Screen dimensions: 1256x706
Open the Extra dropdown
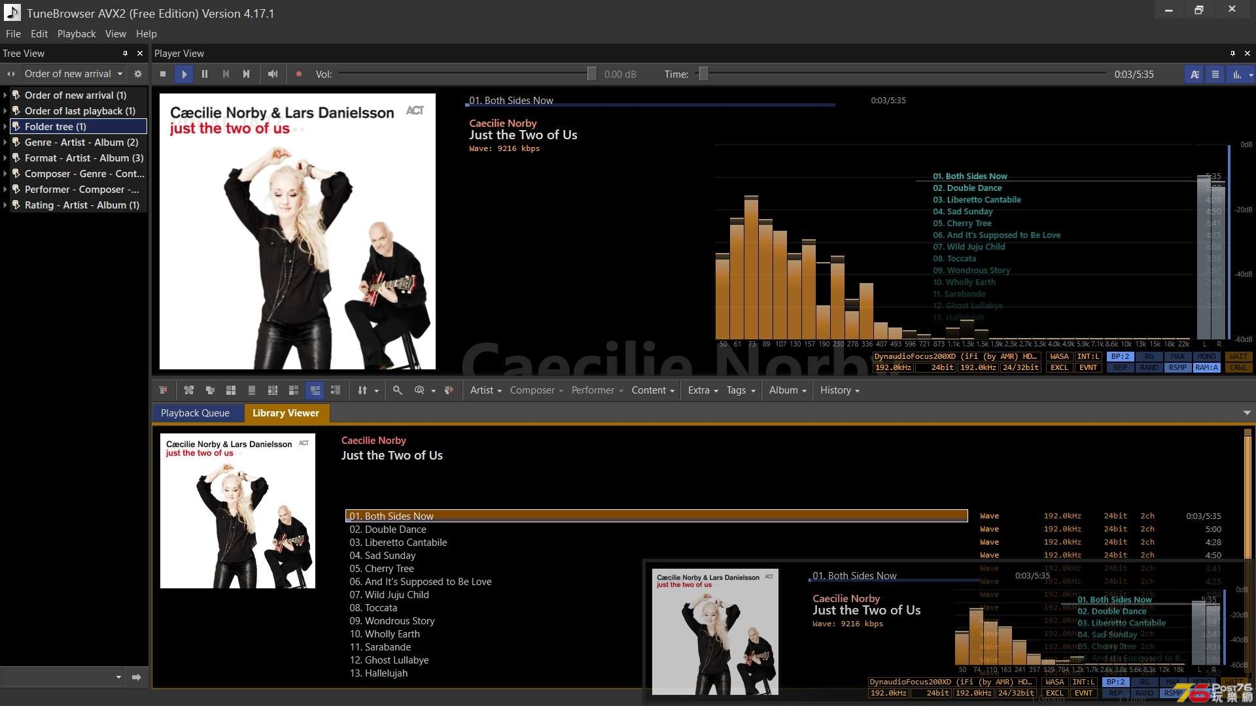[x=703, y=390]
